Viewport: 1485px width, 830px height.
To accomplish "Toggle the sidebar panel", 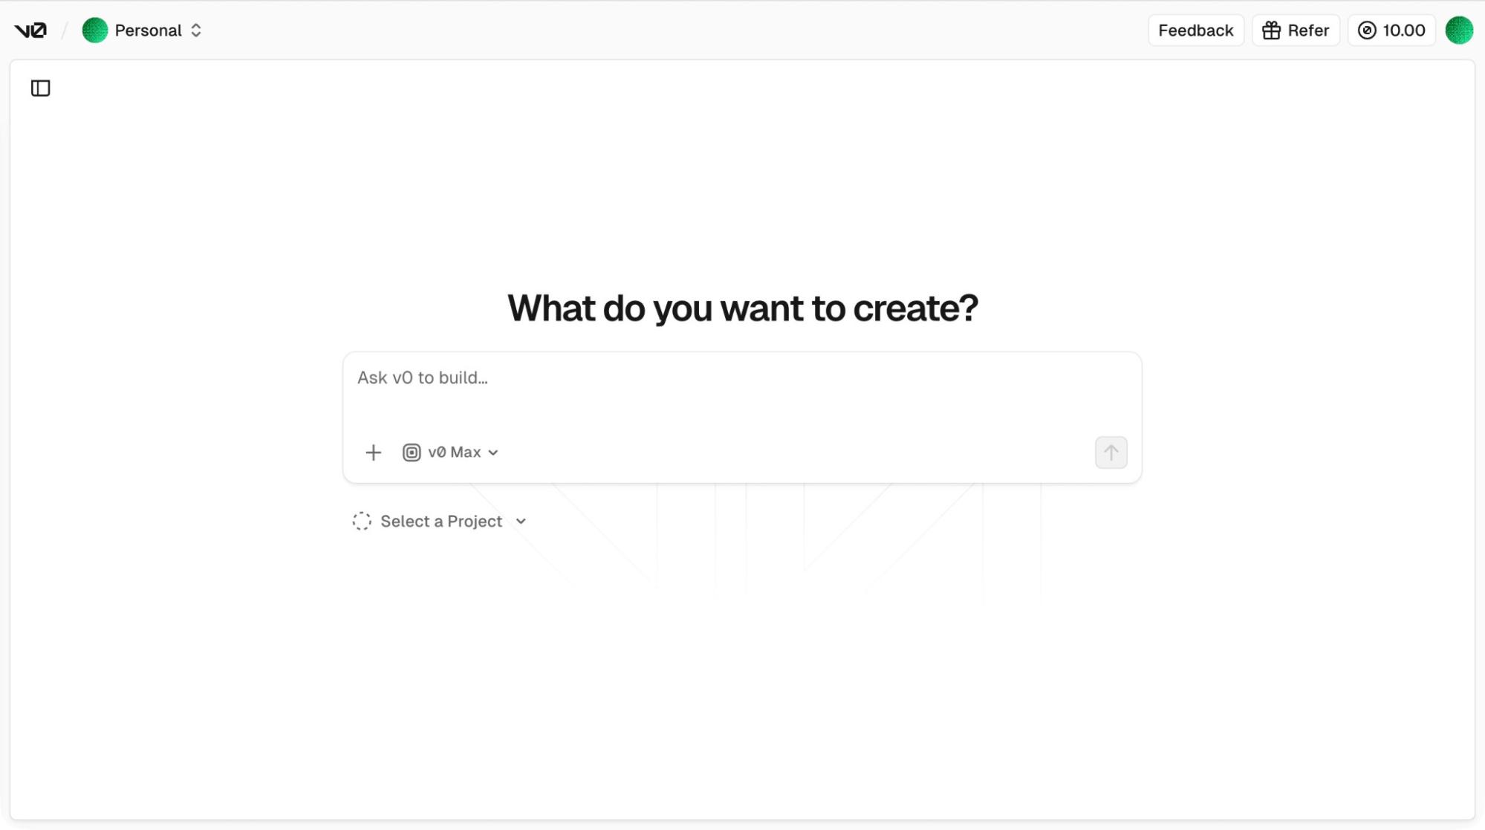I will point(41,88).
